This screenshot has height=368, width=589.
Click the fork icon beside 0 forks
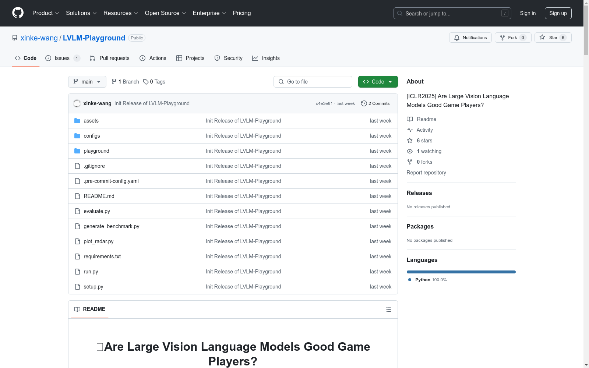point(410,162)
